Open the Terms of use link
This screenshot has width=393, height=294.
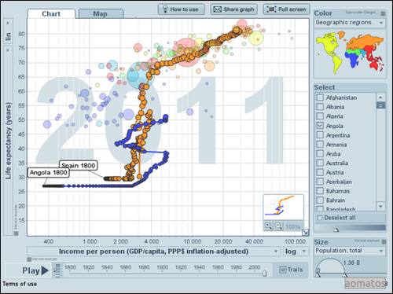pos(20,284)
